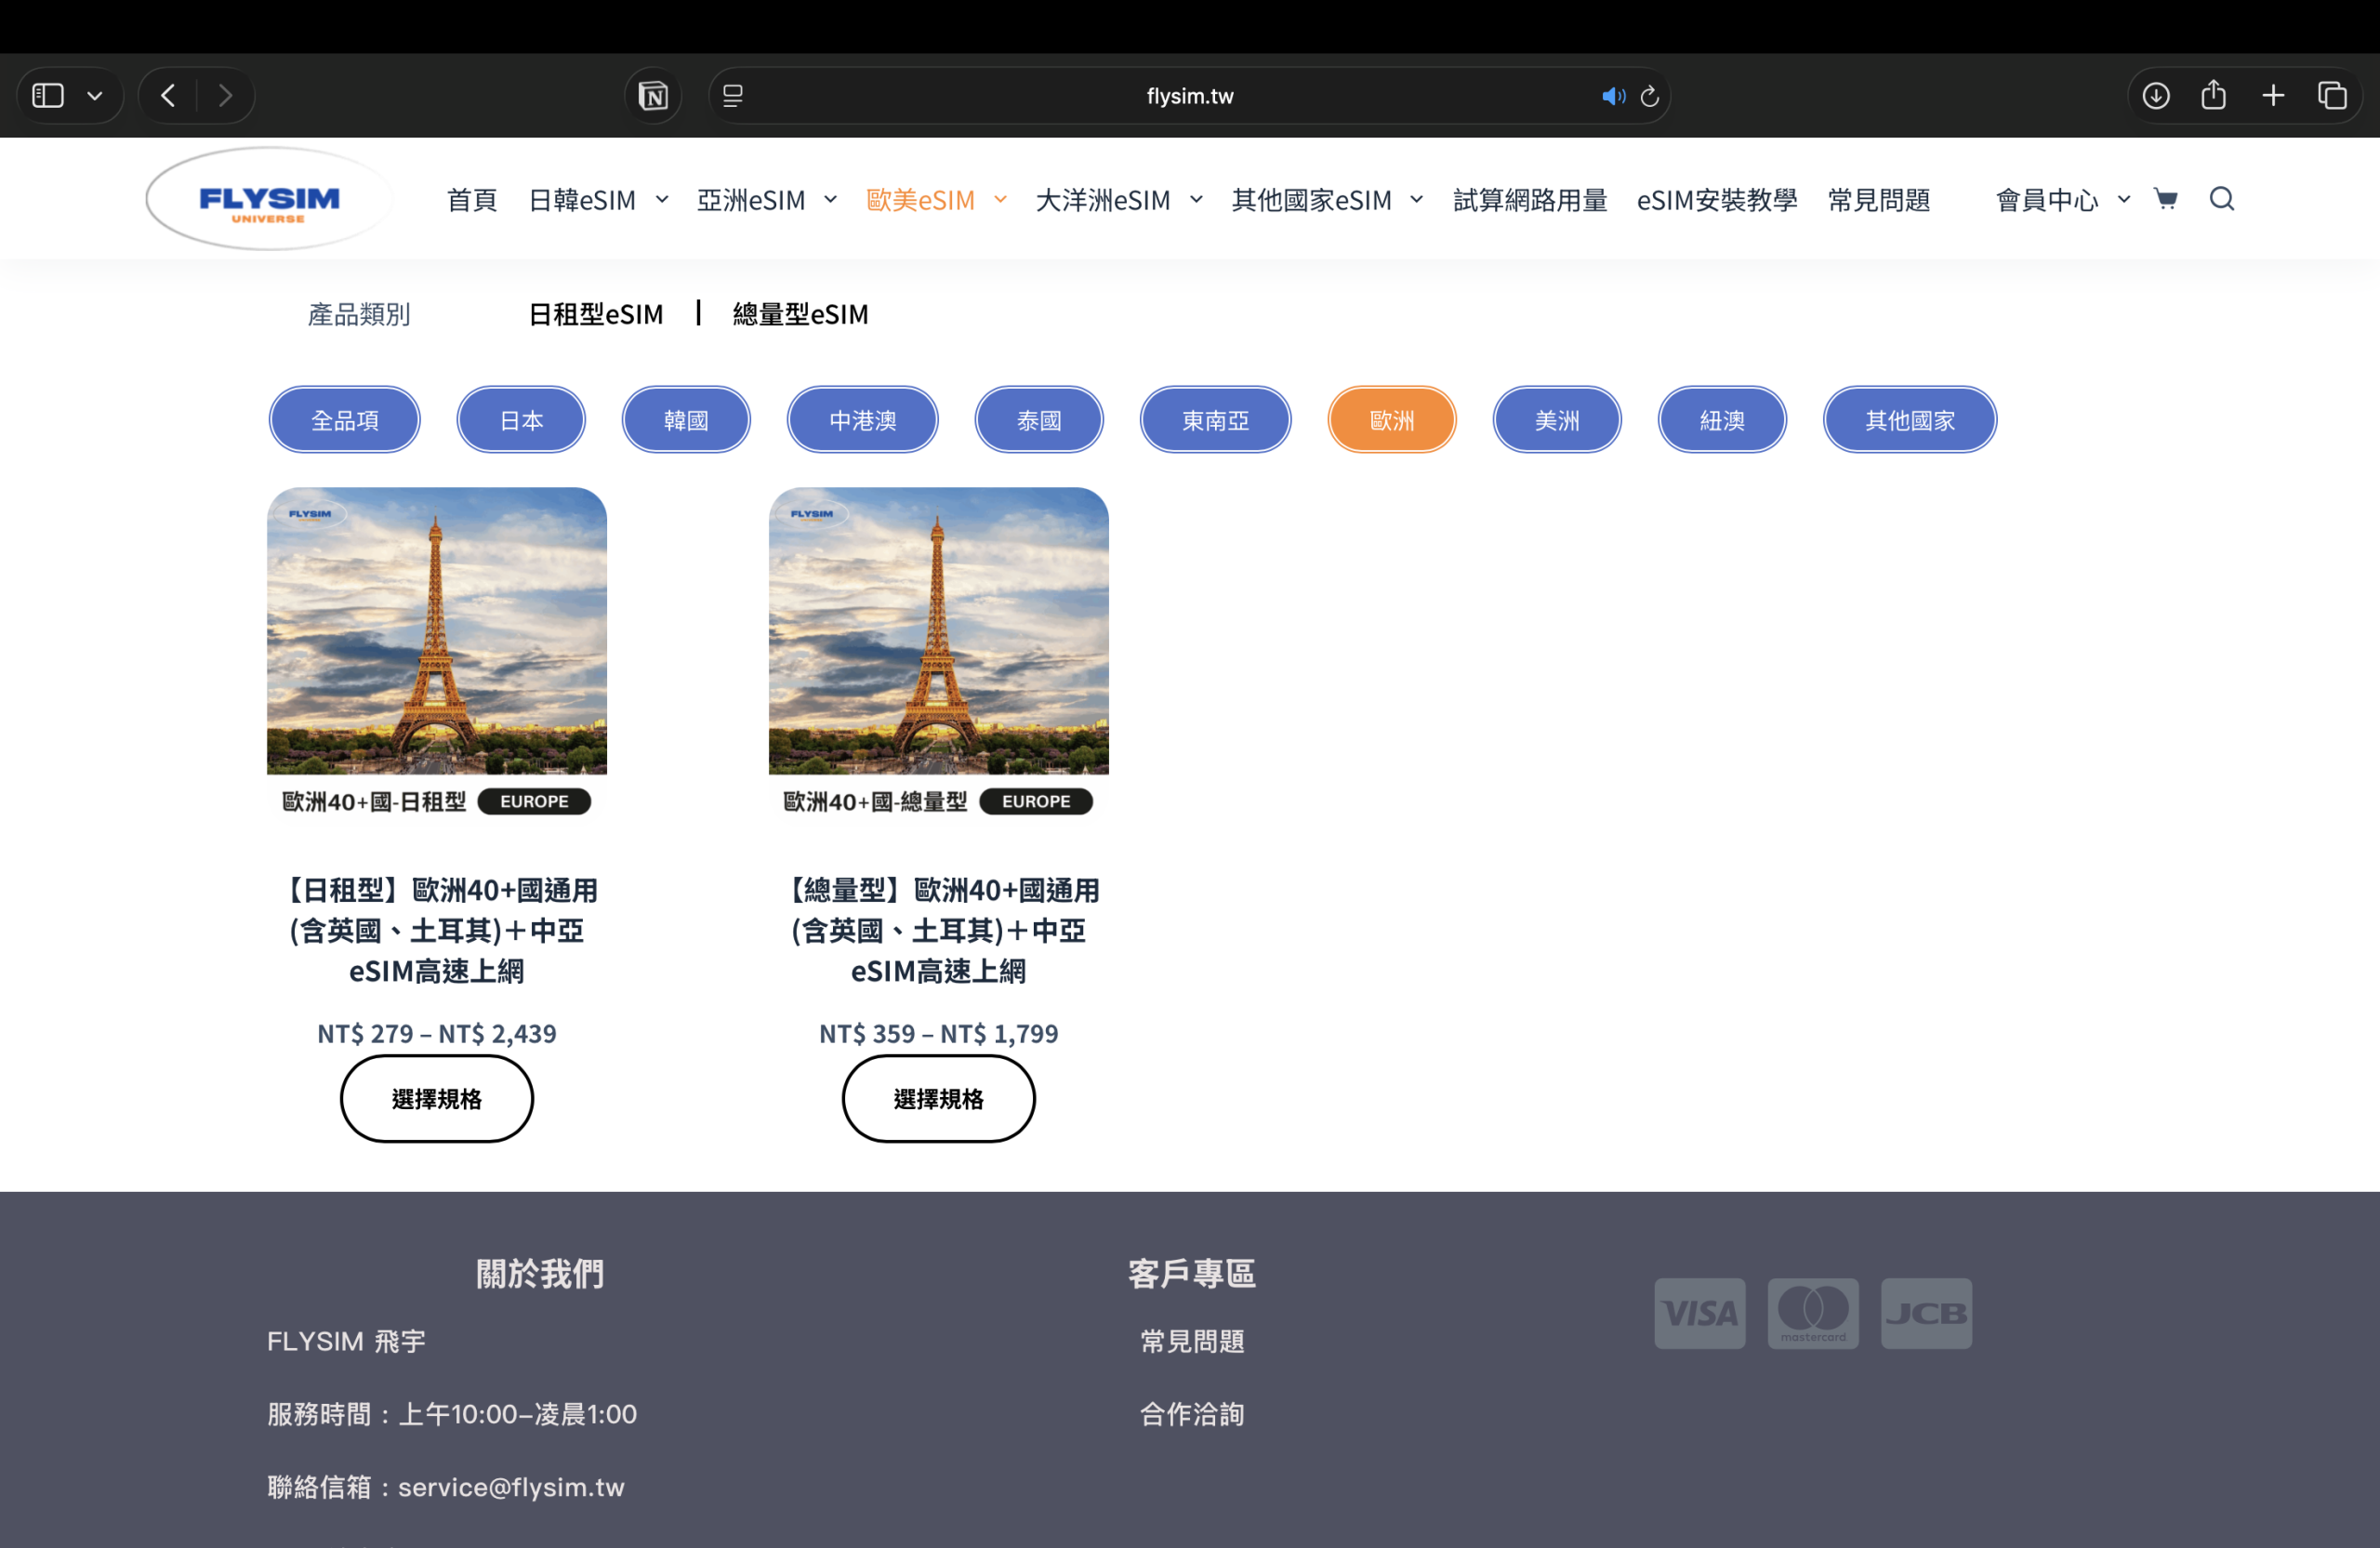Screen dimensions: 2380x1548
Task: Click the Notion extension icon
Action: point(653,96)
